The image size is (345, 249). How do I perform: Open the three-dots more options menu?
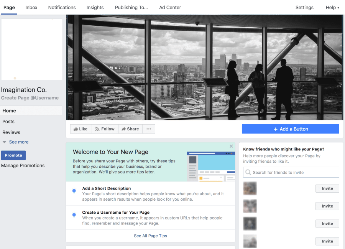[149, 129]
